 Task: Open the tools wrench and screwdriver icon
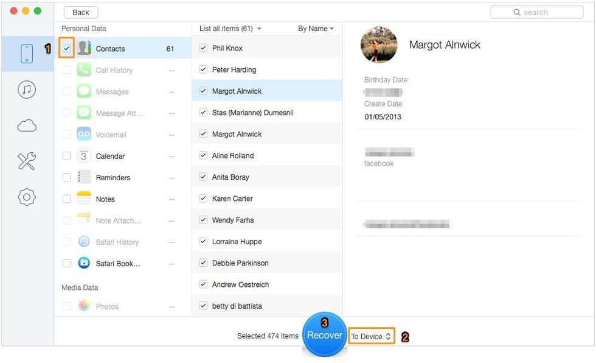point(27,161)
